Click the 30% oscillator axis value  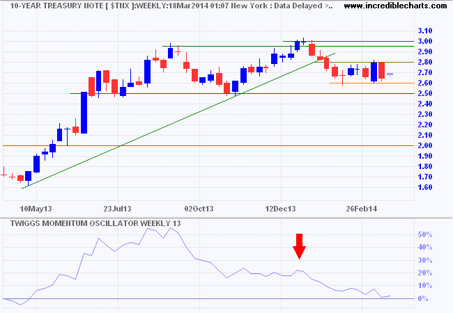[x=425, y=260]
